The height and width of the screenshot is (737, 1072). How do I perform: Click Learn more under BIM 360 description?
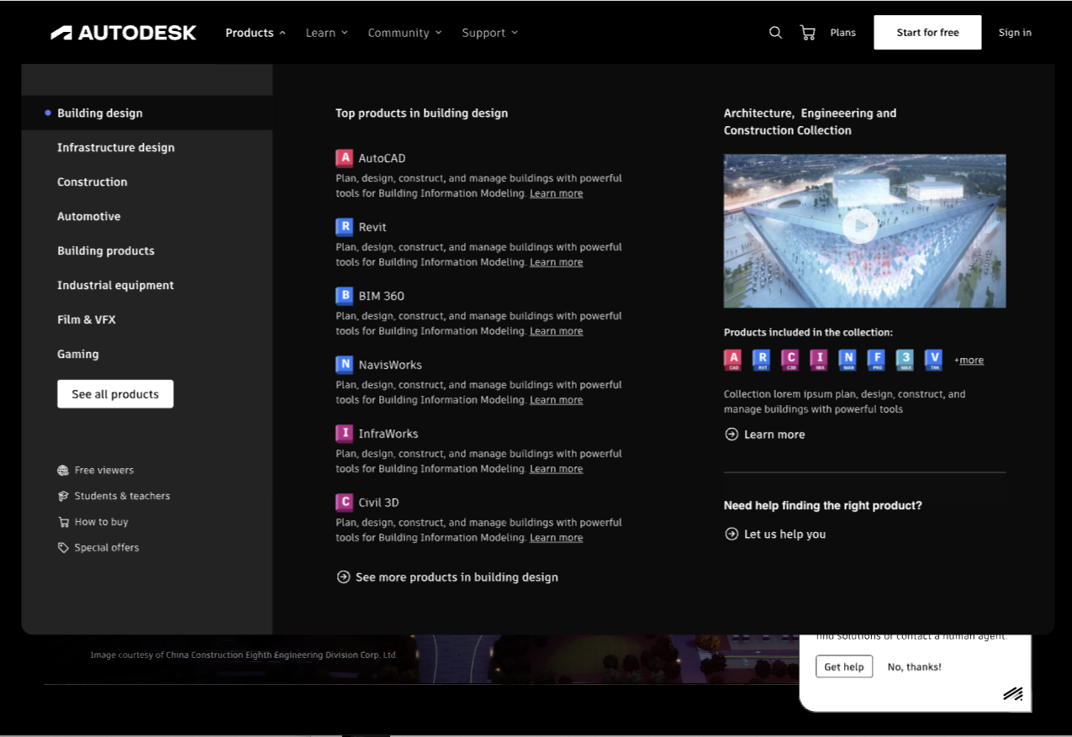(x=556, y=331)
